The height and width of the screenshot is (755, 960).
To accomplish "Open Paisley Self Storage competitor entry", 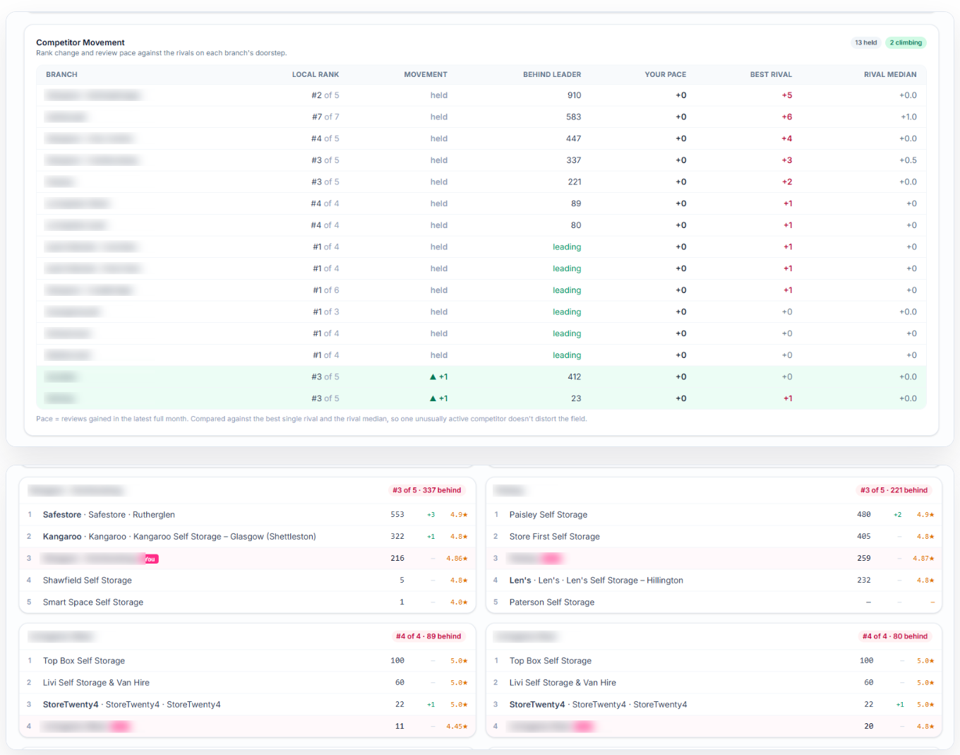I will tap(548, 515).
